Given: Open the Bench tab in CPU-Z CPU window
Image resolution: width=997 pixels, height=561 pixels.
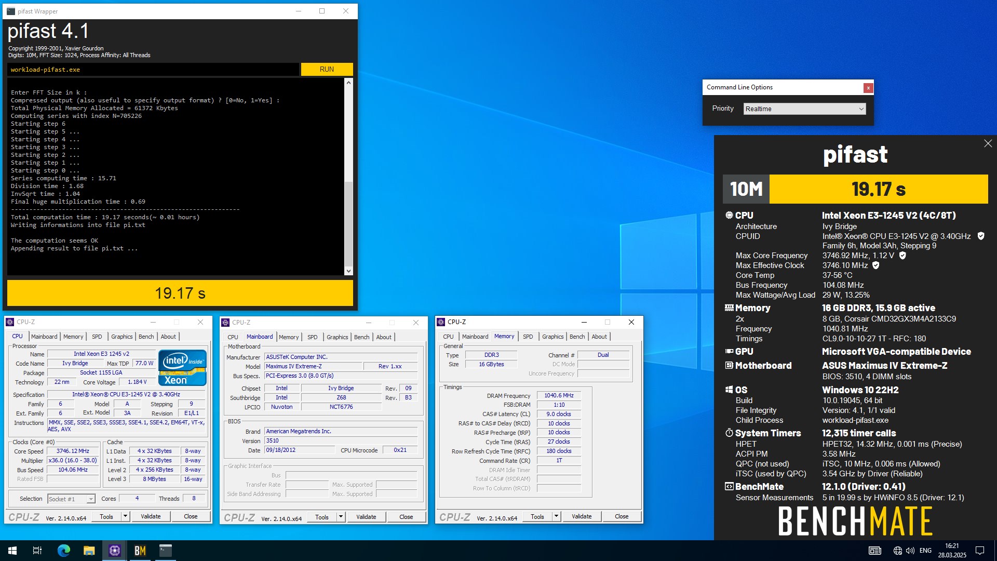Looking at the screenshot, I should point(146,337).
